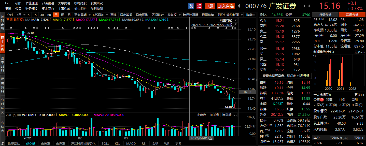Click 加入自选 button
Viewport: 366px width, 146px height.
226,6
